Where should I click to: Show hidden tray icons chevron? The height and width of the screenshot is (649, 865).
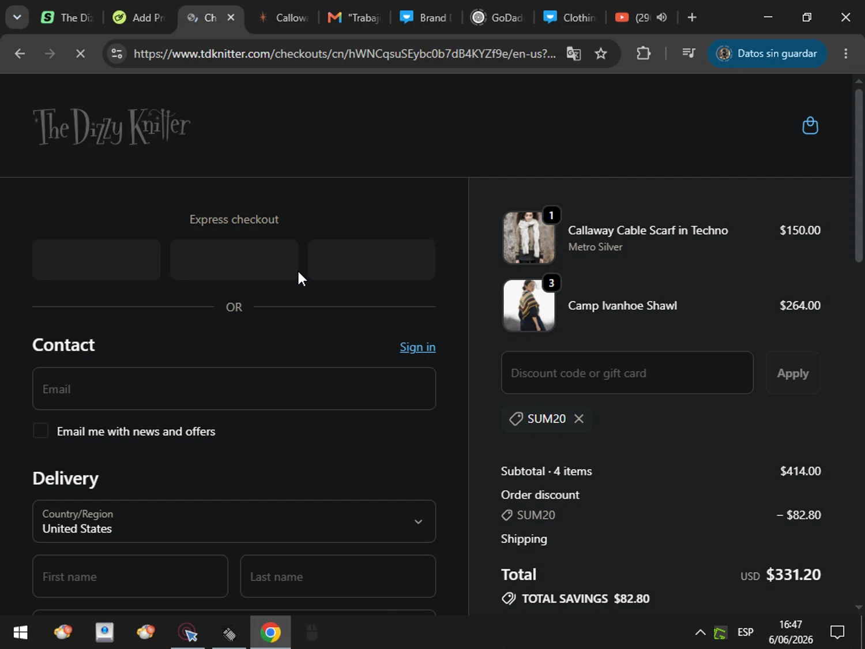coord(700,633)
